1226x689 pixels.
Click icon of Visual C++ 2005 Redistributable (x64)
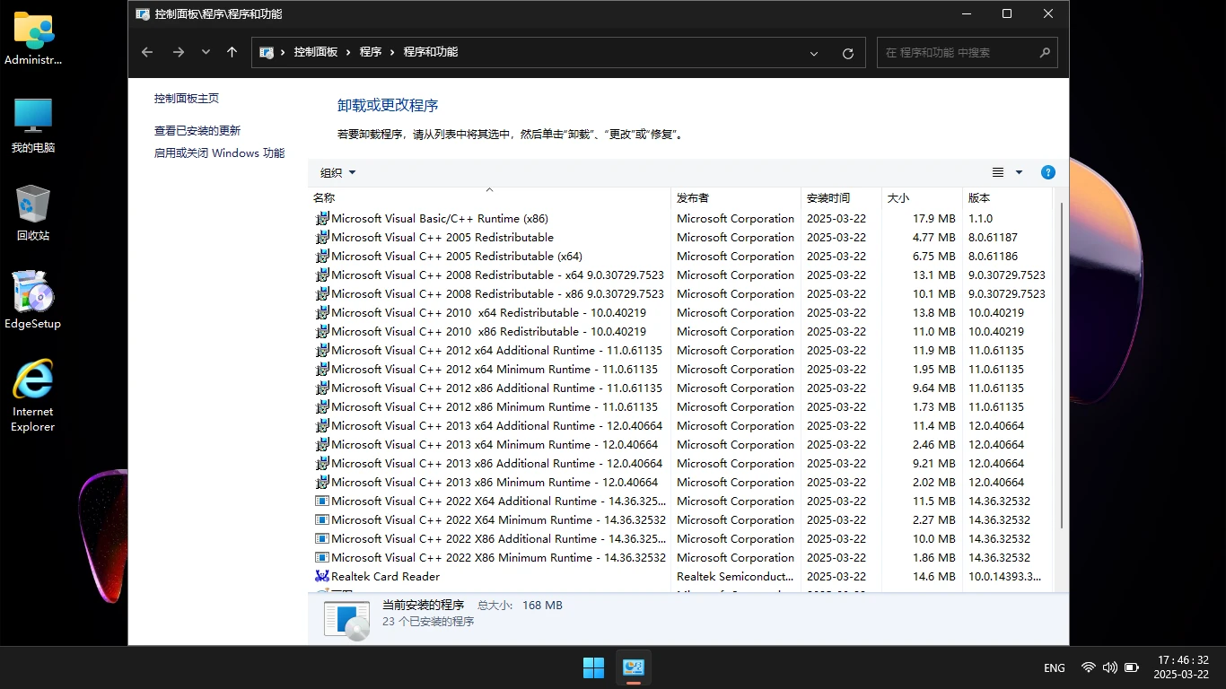pyautogui.click(x=322, y=256)
